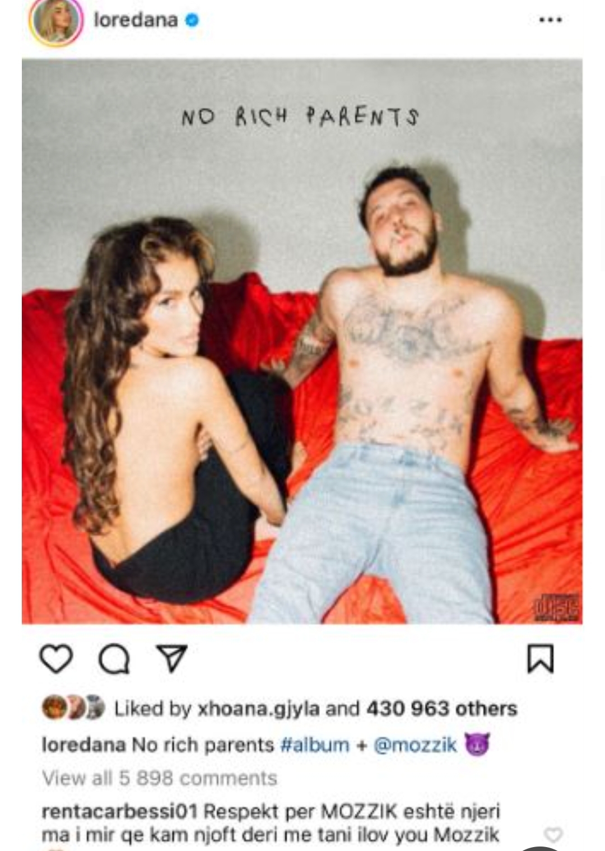Open the @mozzik mention
This screenshot has width=605, height=851.
[x=415, y=745]
